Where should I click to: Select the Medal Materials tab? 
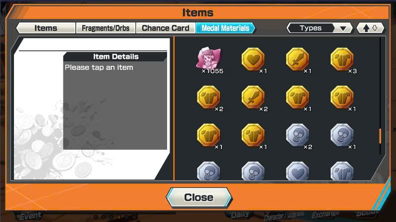[225, 28]
